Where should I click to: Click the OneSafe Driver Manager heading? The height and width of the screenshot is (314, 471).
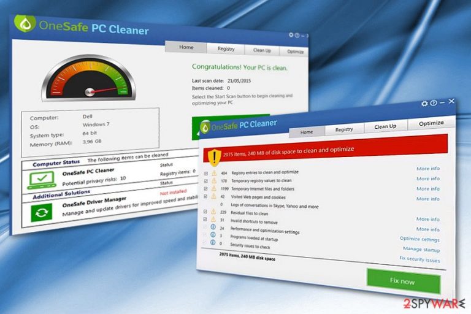[94, 202]
